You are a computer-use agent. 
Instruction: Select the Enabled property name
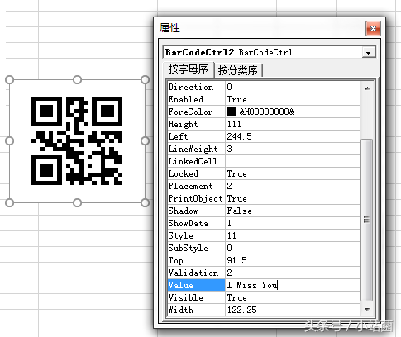click(196, 99)
